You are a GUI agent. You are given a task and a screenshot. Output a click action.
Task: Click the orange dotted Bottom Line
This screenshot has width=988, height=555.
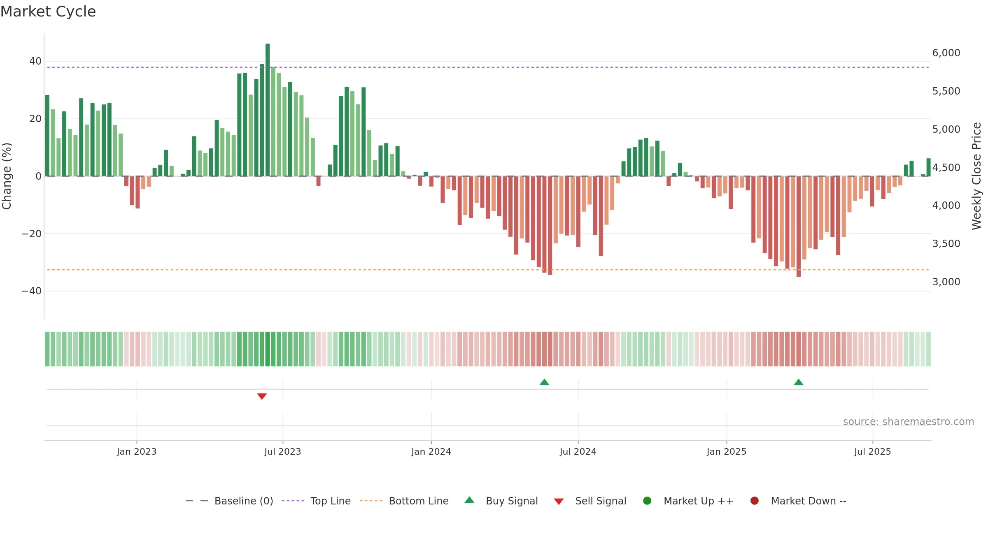[488, 270]
